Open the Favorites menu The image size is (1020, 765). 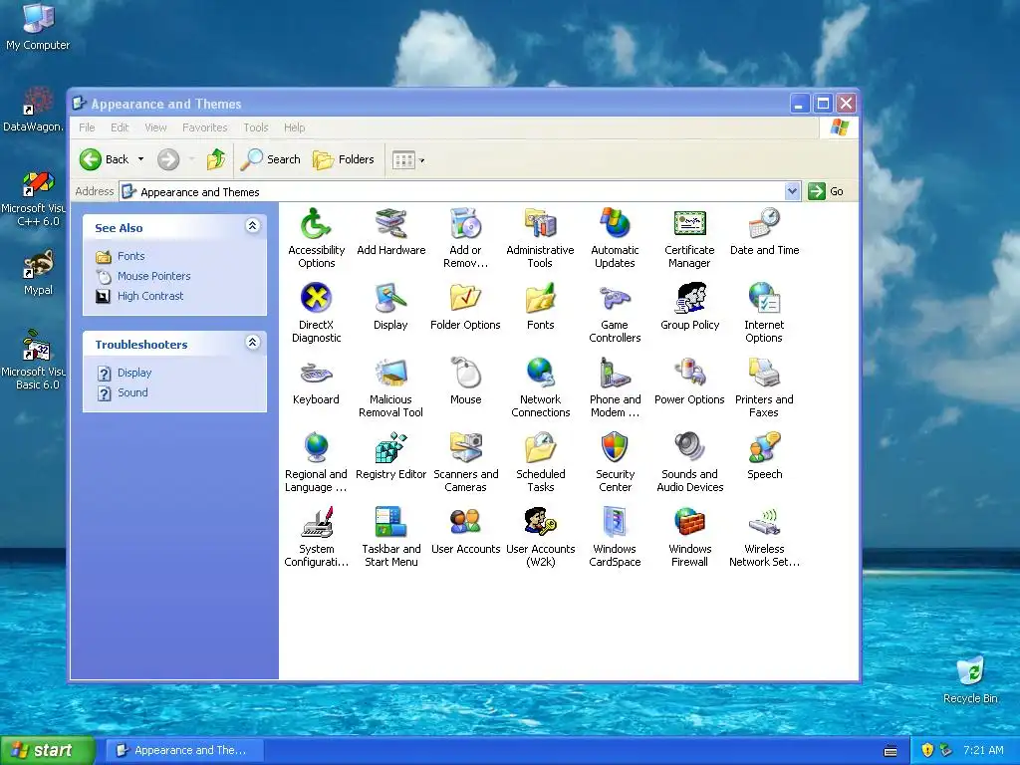coord(205,127)
